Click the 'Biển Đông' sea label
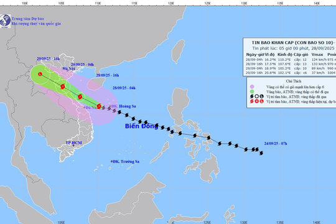Image resolution: width=336 pixels, height=224 pixels. 141,126
